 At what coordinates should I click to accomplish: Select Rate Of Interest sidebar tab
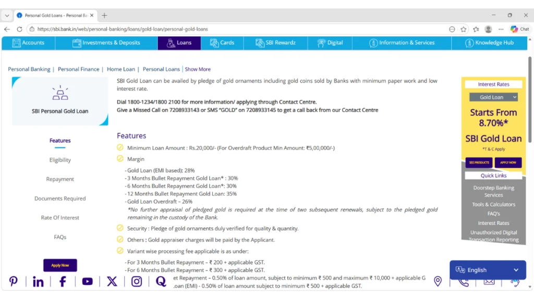(60, 218)
